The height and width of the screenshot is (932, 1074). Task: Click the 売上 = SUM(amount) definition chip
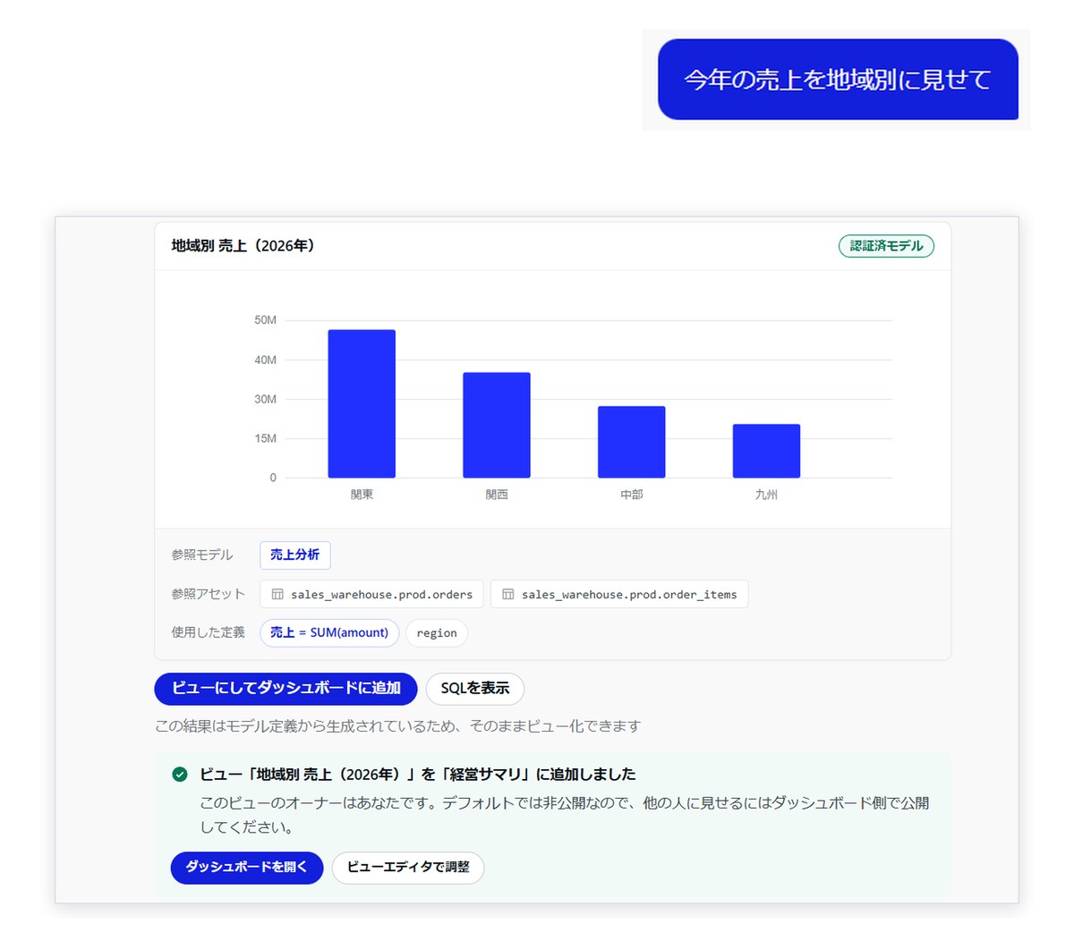tap(329, 632)
